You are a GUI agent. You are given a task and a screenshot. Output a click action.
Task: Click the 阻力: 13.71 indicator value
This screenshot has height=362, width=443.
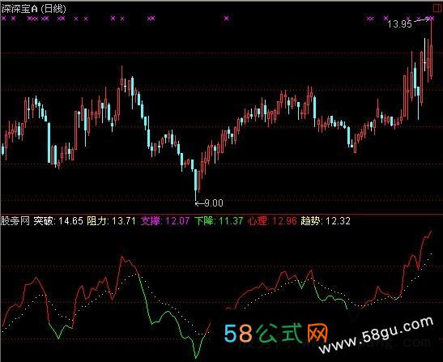pos(111,221)
